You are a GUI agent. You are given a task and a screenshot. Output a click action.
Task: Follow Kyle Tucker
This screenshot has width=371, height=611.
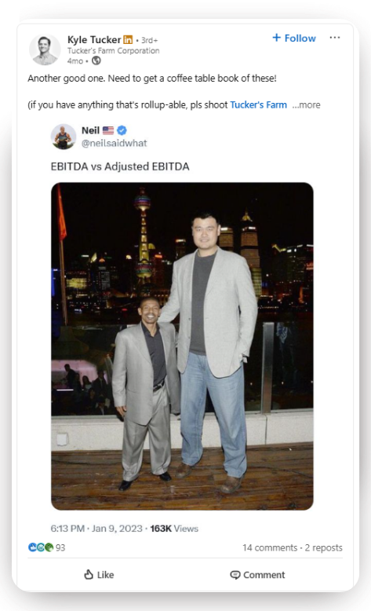tap(294, 38)
